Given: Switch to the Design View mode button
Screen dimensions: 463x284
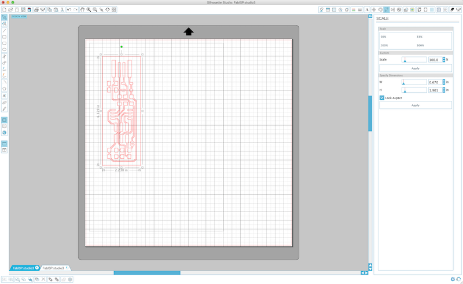Looking at the screenshot, I should [5, 120].
